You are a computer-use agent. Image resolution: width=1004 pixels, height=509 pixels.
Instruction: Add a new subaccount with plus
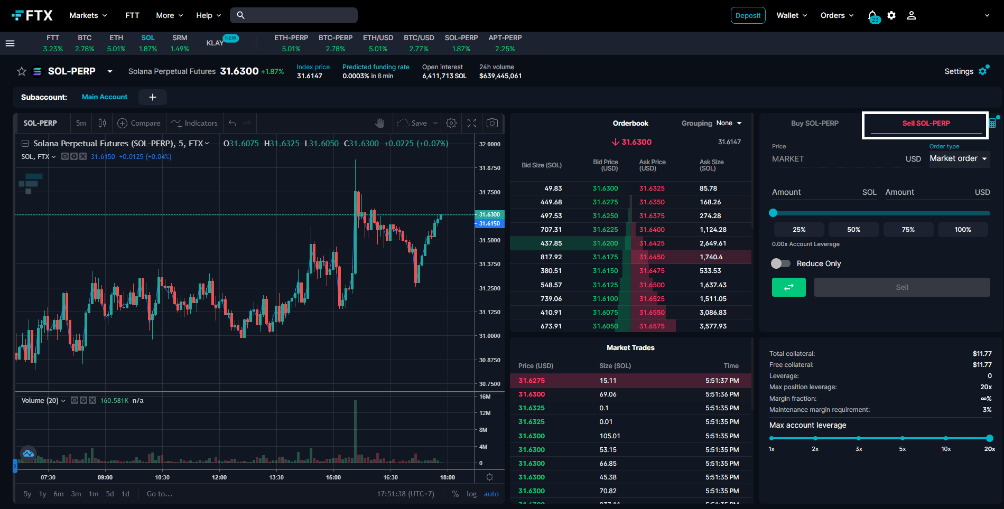click(x=153, y=97)
